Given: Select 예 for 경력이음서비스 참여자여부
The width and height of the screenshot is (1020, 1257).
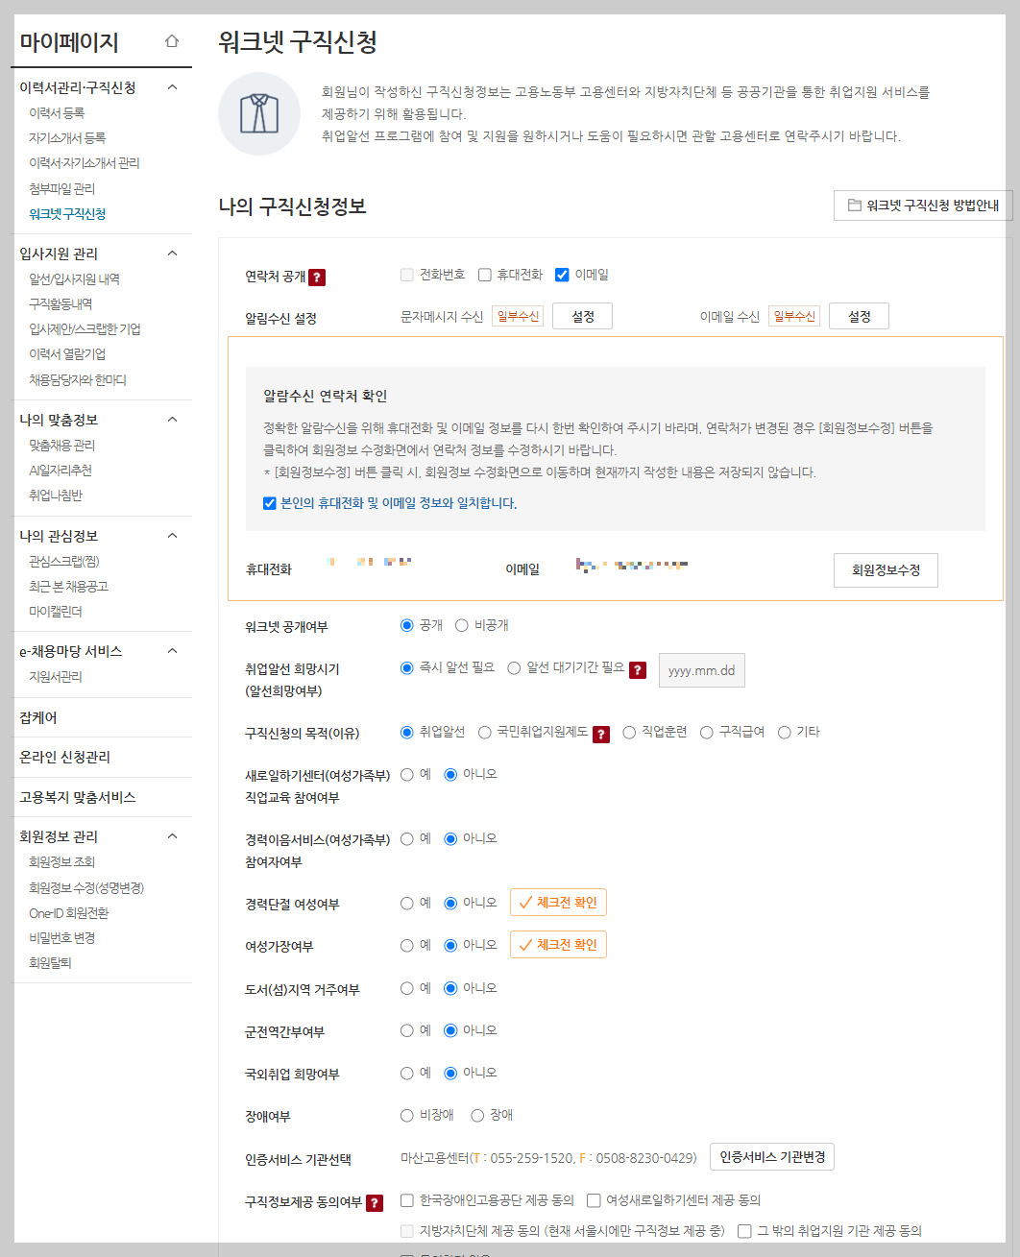Looking at the screenshot, I should pos(407,838).
